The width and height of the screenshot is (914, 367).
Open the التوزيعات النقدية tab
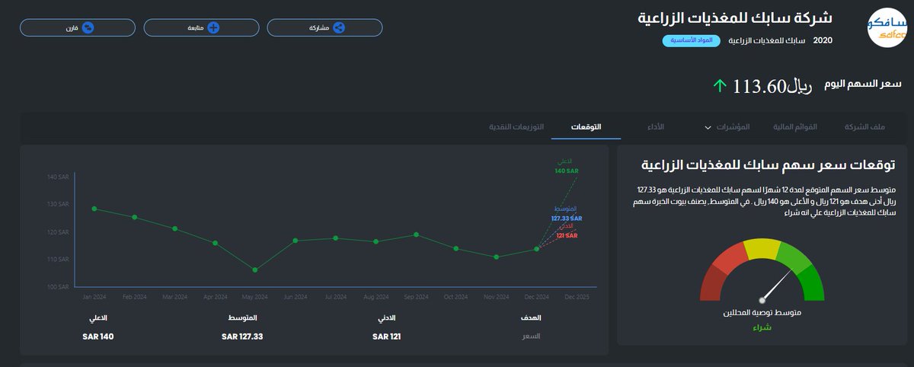coord(516,126)
